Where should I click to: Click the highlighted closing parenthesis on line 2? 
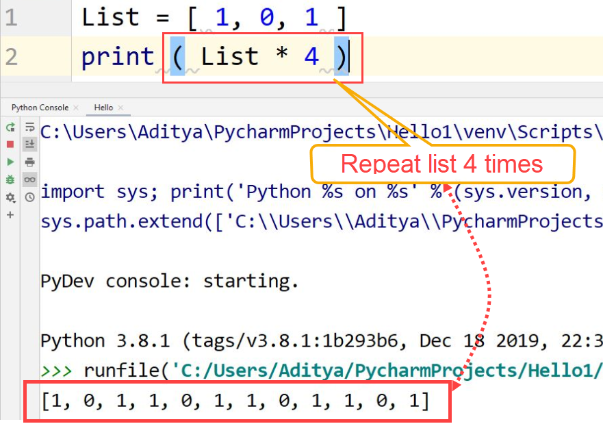pyautogui.click(x=341, y=57)
